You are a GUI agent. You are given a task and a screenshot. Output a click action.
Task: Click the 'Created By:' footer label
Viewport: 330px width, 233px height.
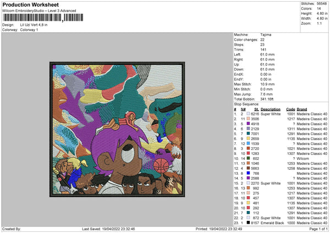point(12,229)
